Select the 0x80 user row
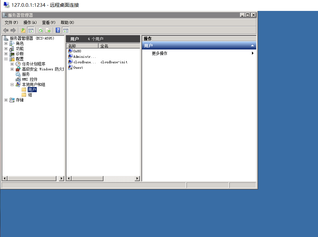 point(77,51)
